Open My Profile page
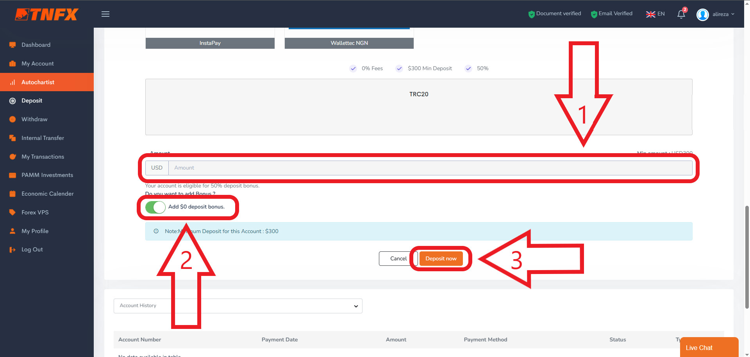The image size is (750, 357). point(35,231)
